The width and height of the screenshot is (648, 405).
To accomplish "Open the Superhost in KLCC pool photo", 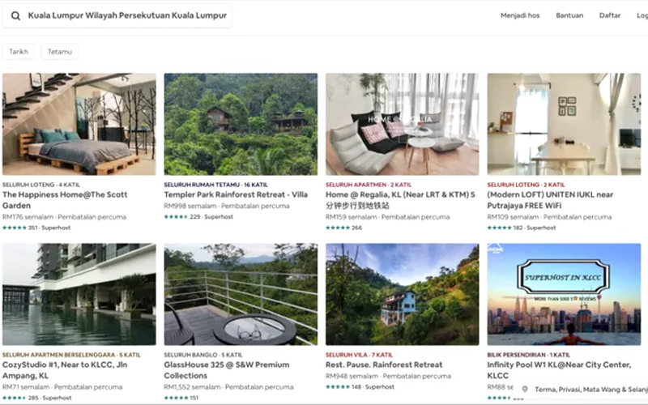I will coord(564,294).
